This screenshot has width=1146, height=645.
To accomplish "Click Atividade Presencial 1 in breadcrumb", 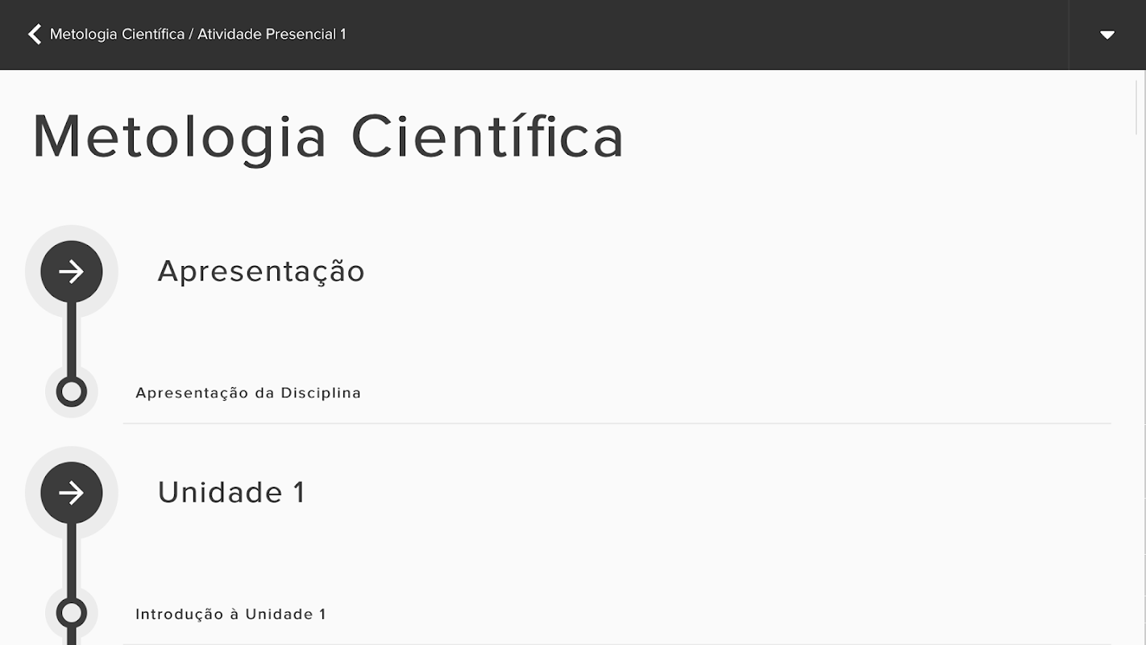I will [272, 35].
